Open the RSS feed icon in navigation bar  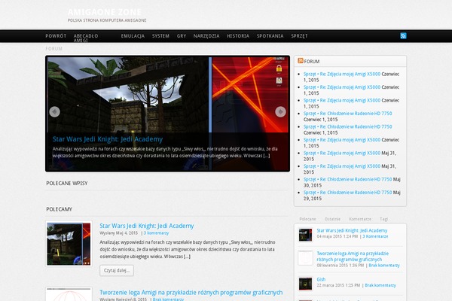coord(403,35)
